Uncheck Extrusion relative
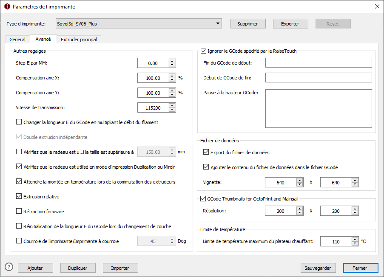 click(x=19, y=196)
